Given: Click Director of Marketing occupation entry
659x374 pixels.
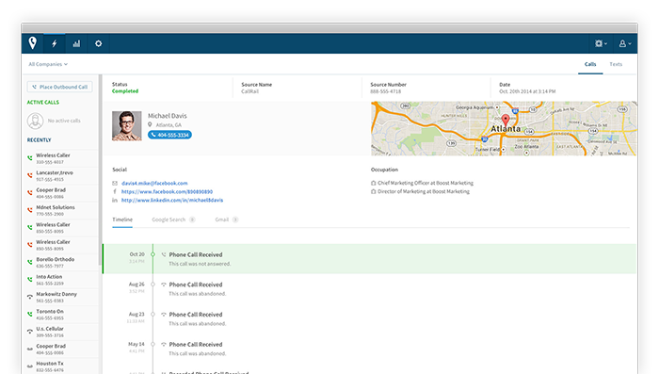Looking at the screenshot, I should 424,191.
